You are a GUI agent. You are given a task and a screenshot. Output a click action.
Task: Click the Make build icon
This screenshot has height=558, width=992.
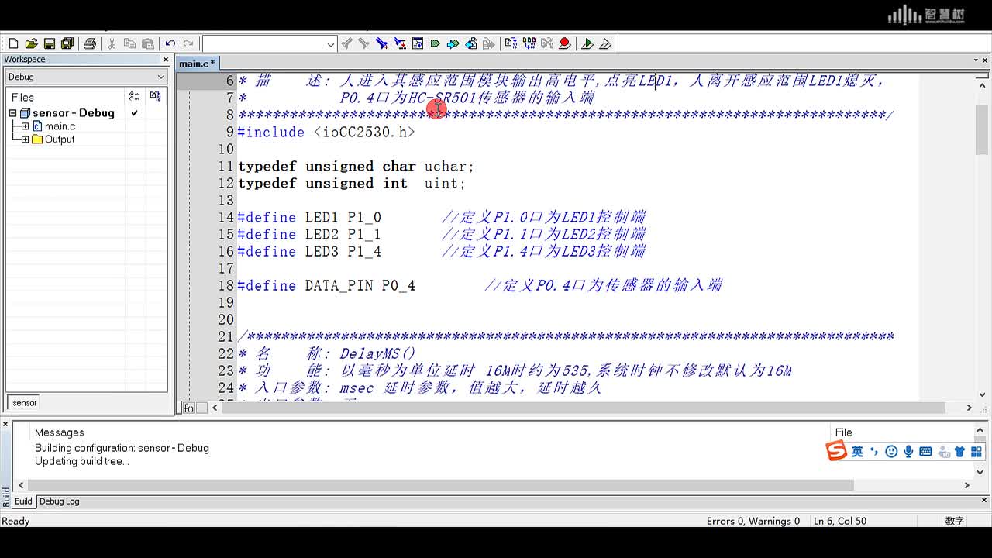click(x=529, y=43)
